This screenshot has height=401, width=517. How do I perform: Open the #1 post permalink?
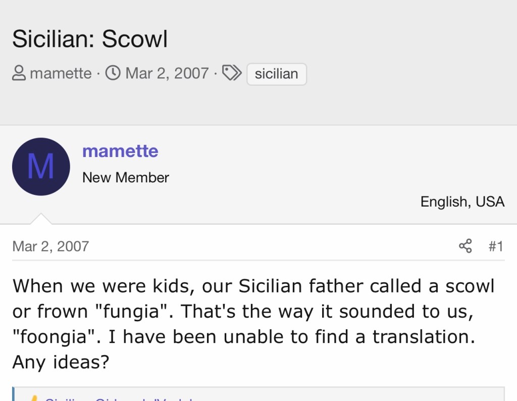496,246
